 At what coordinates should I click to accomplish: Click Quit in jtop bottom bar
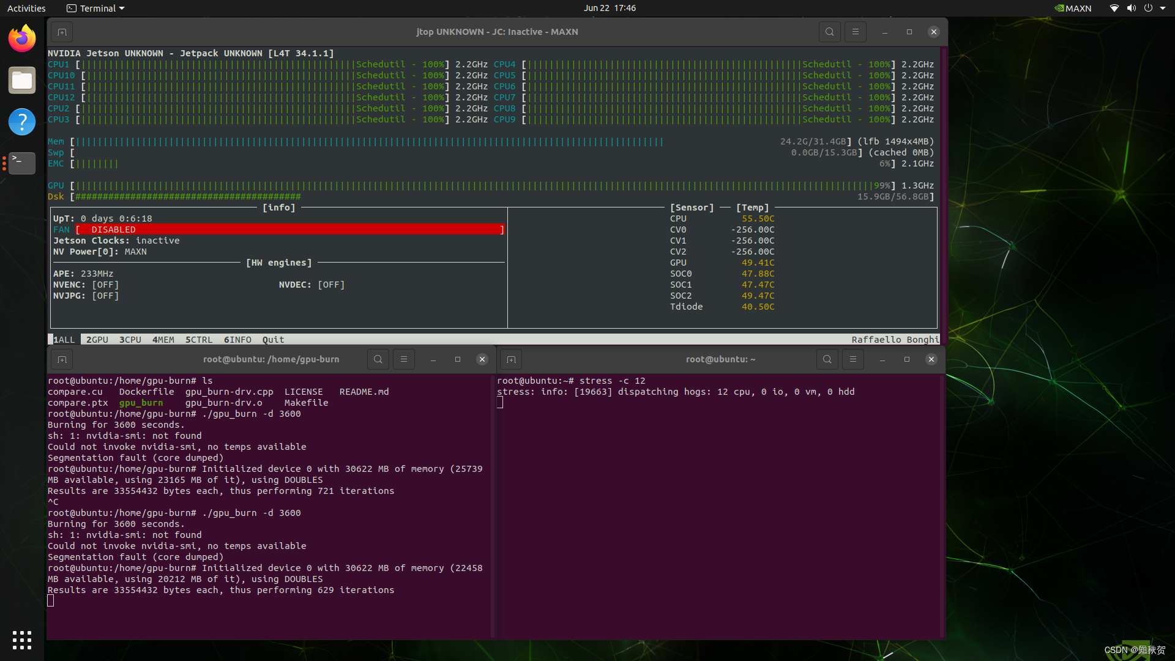click(x=273, y=340)
